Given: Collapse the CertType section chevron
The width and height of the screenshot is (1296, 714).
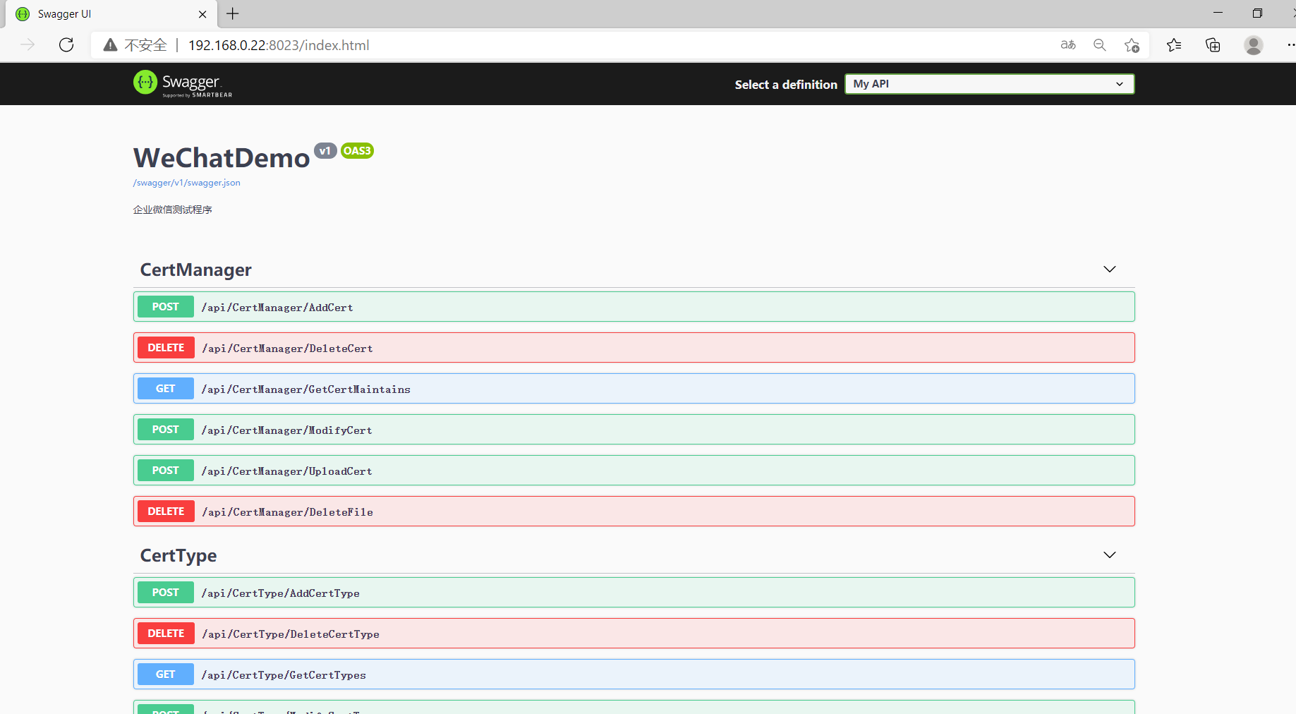Looking at the screenshot, I should point(1109,555).
